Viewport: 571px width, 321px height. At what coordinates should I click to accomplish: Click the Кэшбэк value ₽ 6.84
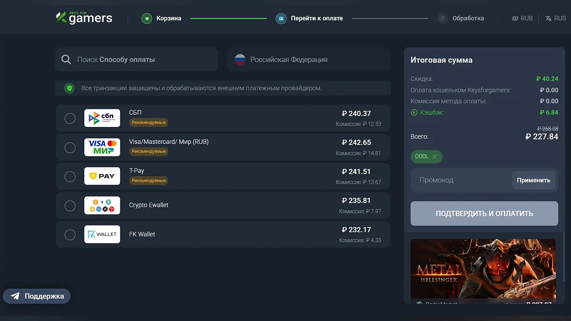coord(549,113)
